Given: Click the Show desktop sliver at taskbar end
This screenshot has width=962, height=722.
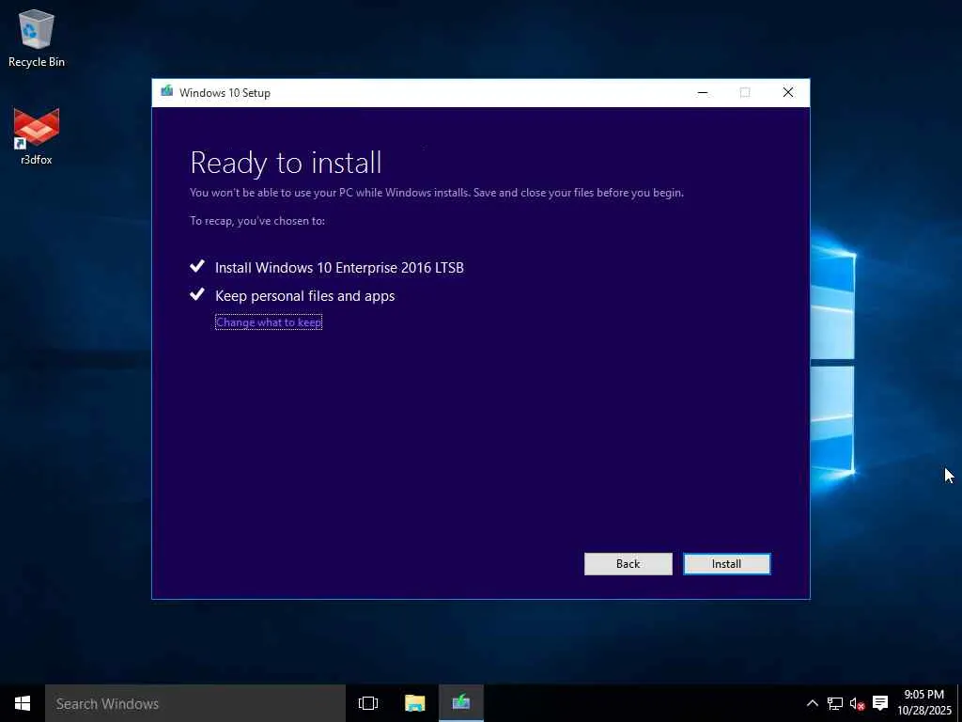Looking at the screenshot, I should click(959, 703).
